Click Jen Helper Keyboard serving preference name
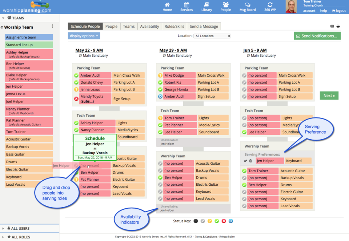 pyautogui.click(x=270, y=161)
